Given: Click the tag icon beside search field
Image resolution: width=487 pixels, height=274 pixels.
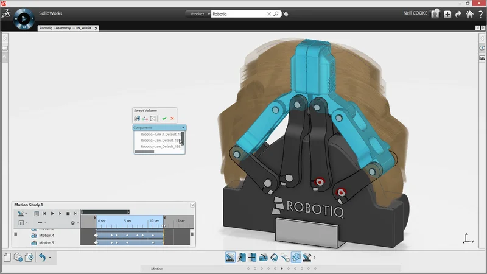Looking at the screenshot, I should [286, 14].
